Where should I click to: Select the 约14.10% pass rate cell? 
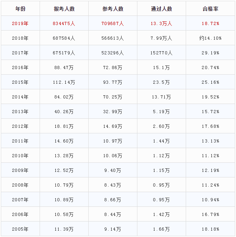click(210, 38)
